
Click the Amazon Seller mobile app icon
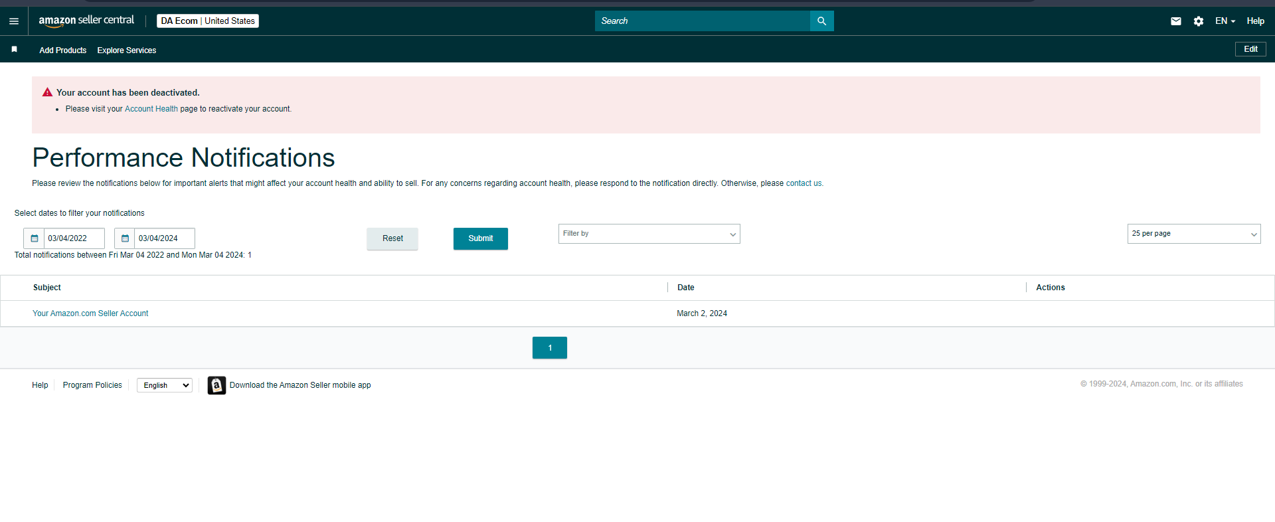click(216, 385)
